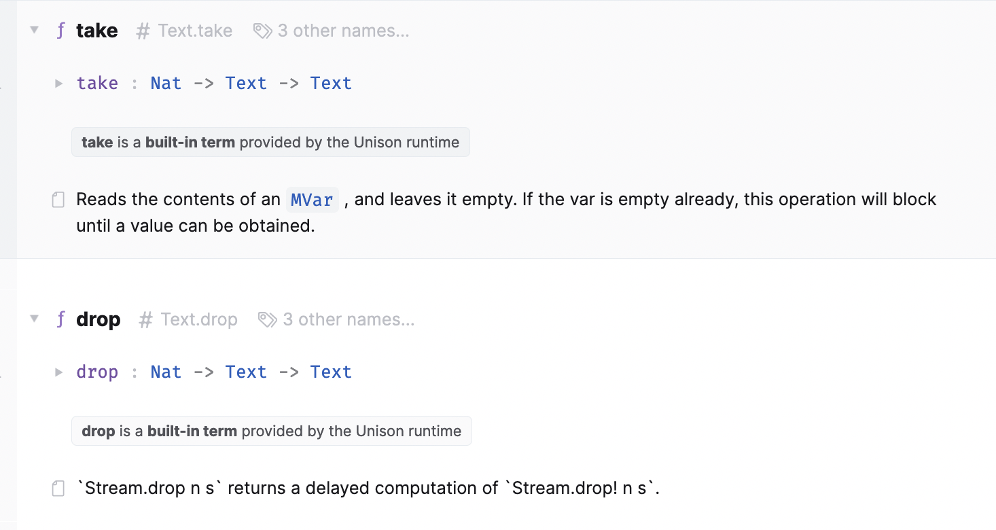Click the tag icon next to drop's other names
The image size is (996, 530).
[x=266, y=319]
